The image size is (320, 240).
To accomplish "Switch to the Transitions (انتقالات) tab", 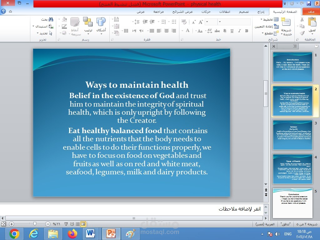I will pyautogui.click(x=225, y=12).
